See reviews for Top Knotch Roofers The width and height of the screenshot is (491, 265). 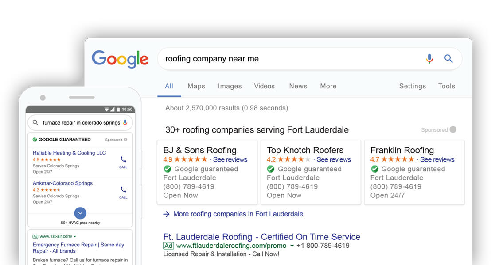[x=334, y=159]
